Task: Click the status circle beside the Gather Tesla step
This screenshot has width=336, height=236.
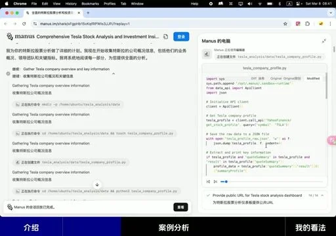Action: (8, 73)
